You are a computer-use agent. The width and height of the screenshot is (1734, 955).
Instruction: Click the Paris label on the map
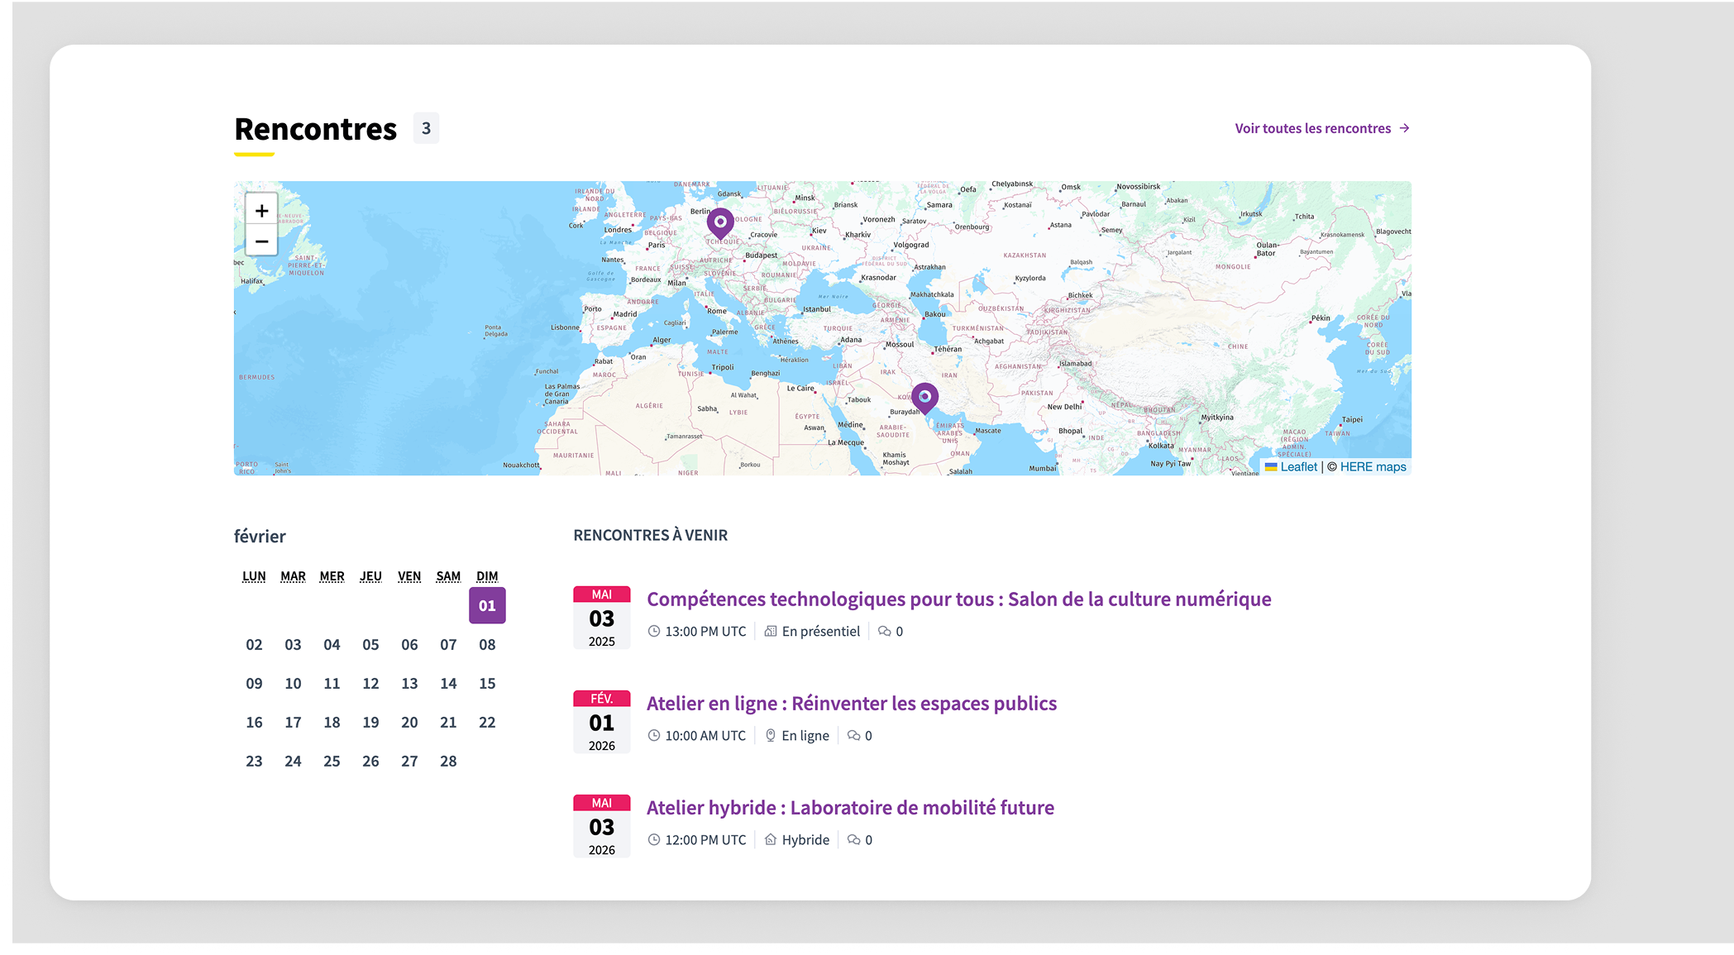click(x=657, y=245)
